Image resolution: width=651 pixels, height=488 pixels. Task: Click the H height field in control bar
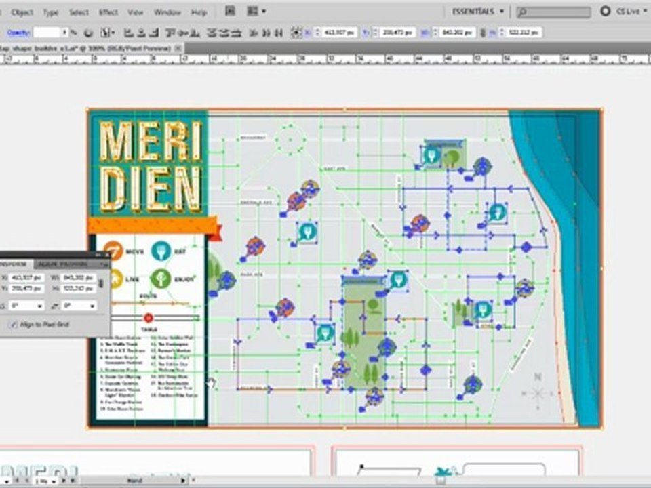[523, 33]
